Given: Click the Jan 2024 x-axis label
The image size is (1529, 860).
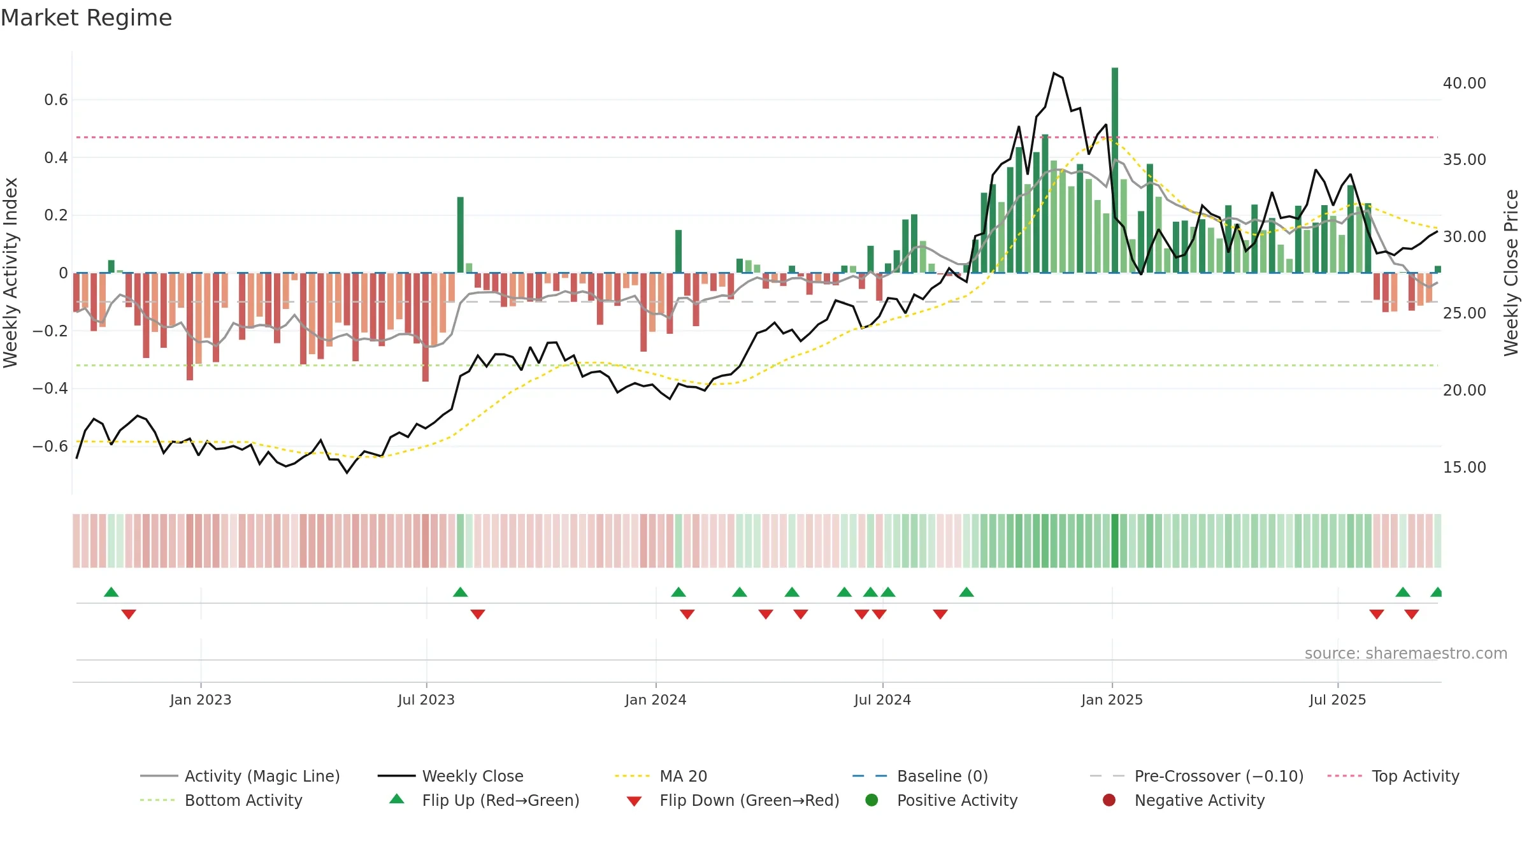Looking at the screenshot, I should coord(656,699).
